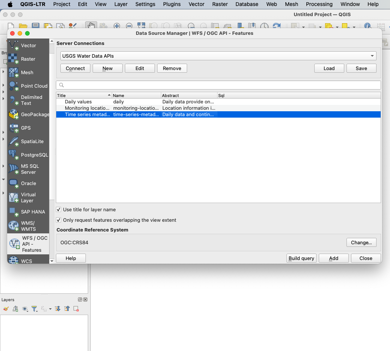Select the Oracle source entry

(x=28, y=183)
